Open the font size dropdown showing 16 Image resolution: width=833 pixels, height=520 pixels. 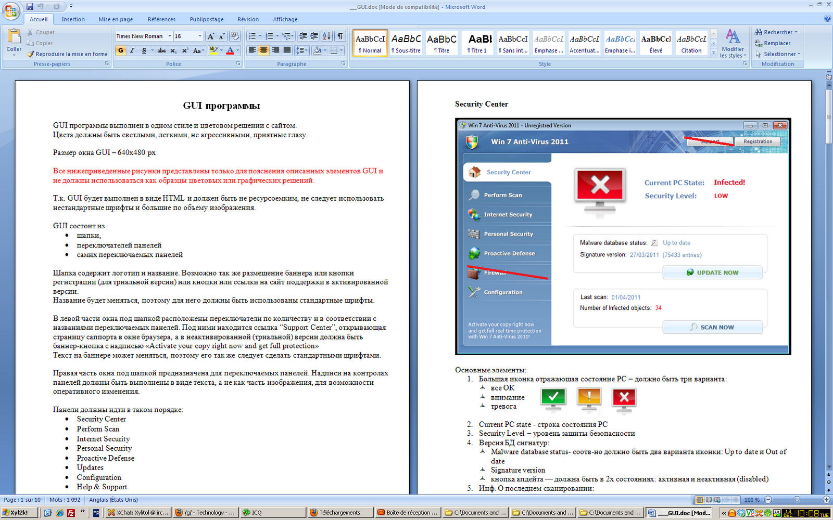pyautogui.click(x=200, y=36)
